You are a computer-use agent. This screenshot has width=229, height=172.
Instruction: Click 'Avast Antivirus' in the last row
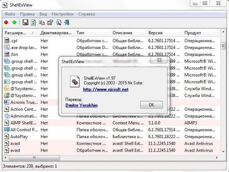pyautogui.click(x=198, y=150)
